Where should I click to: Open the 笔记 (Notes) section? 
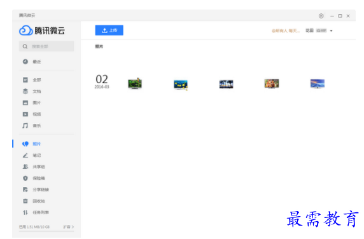pyautogui.click(x=32, y=155)
